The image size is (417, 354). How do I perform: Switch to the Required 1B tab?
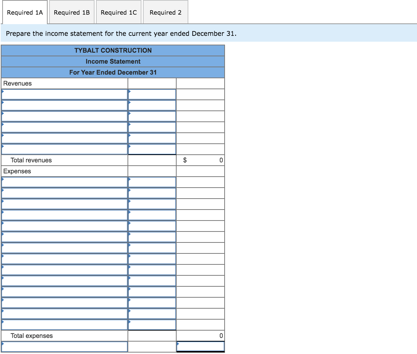(71, 12)
